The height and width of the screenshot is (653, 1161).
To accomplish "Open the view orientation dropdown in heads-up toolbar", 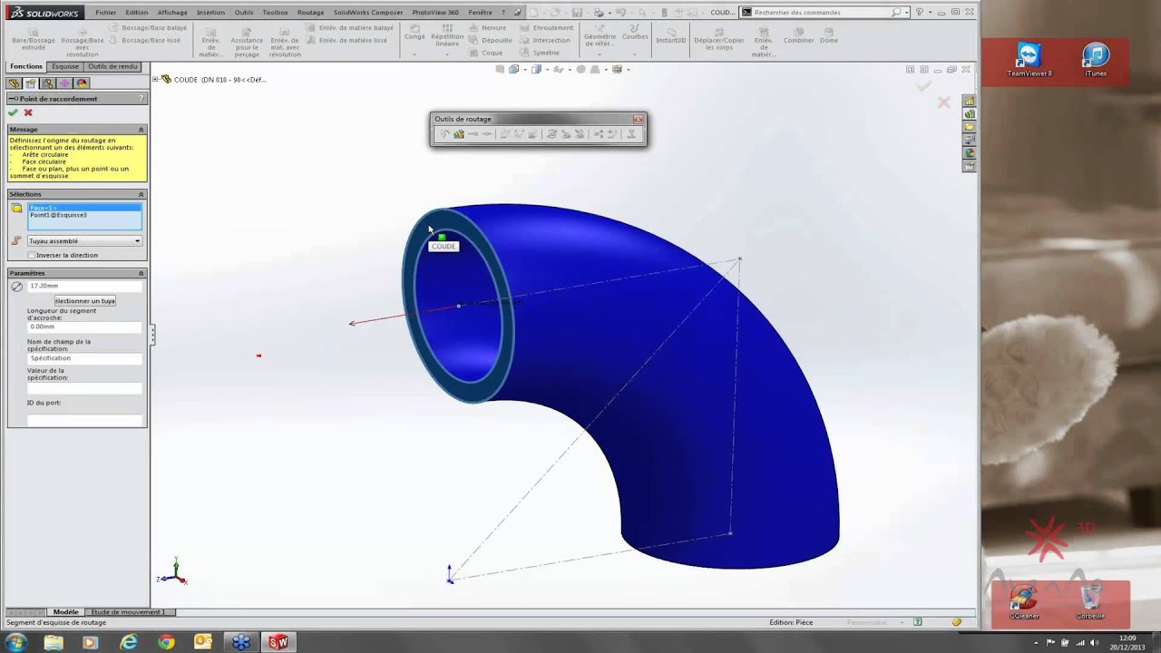I will [x=525, y=69].
